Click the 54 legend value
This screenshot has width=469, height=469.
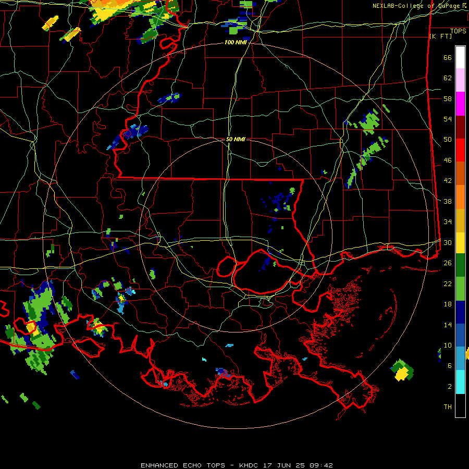click(448, 119)
